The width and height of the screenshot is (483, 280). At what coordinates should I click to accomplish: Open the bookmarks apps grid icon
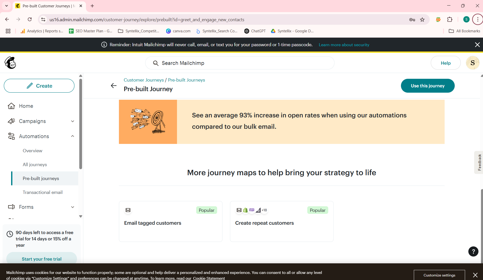[x=8, y=31]
